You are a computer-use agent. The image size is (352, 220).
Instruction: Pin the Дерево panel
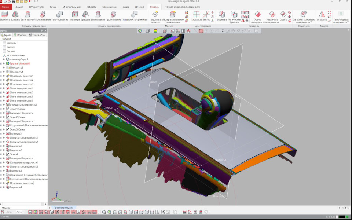pos(41,30)
